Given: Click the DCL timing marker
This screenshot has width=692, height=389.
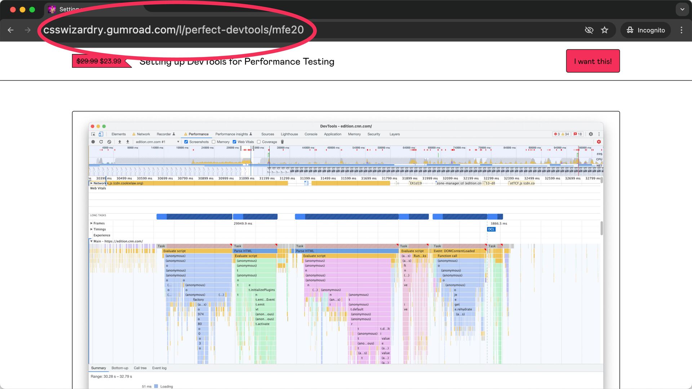Looking at the screenshot, I should 491,229.
